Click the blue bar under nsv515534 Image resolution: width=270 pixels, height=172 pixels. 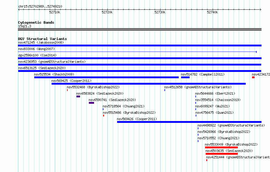pos(106,77)
